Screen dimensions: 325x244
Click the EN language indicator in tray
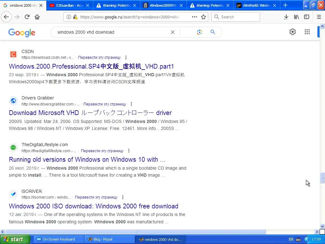click(291, 240)
